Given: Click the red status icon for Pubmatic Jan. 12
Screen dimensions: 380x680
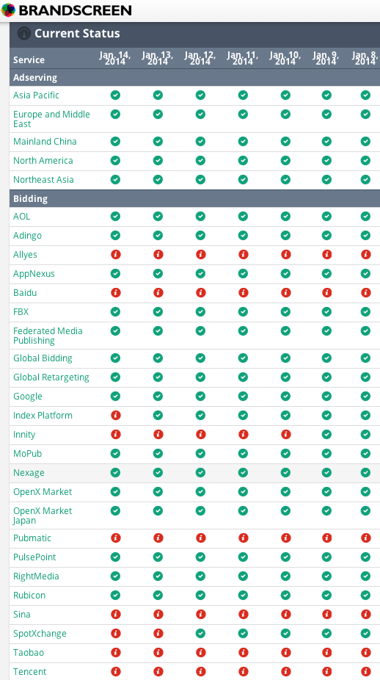Looking at the screenshot, I should [x=200, y=538].
